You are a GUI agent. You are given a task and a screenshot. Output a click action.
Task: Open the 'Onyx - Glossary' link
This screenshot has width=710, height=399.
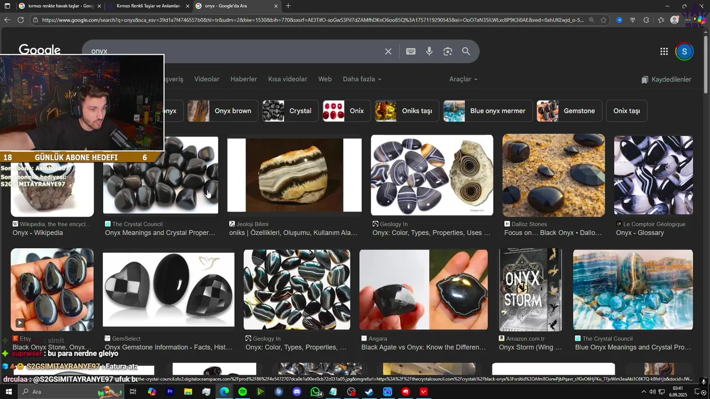point(640,233)
